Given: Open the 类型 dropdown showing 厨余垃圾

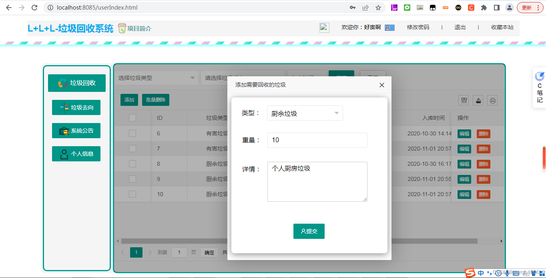Looking at the screenshot, I should pos(305,113).
